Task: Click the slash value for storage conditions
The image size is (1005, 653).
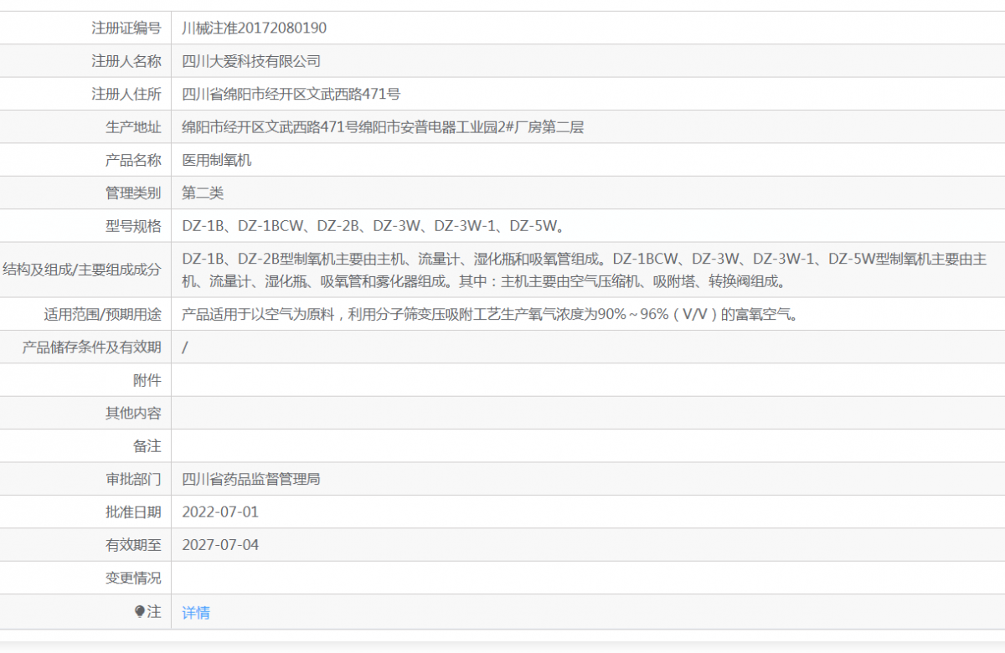Action: (184, 347)
